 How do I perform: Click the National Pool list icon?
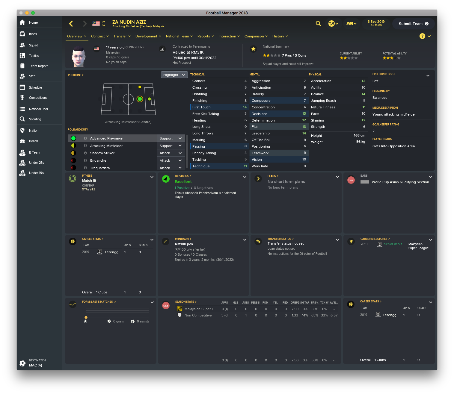22,109
